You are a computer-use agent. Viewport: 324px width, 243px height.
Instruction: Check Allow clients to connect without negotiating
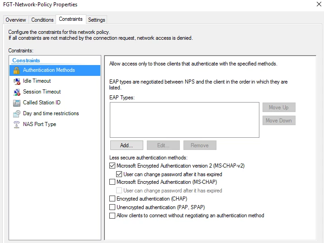click(x=113, y=215)
